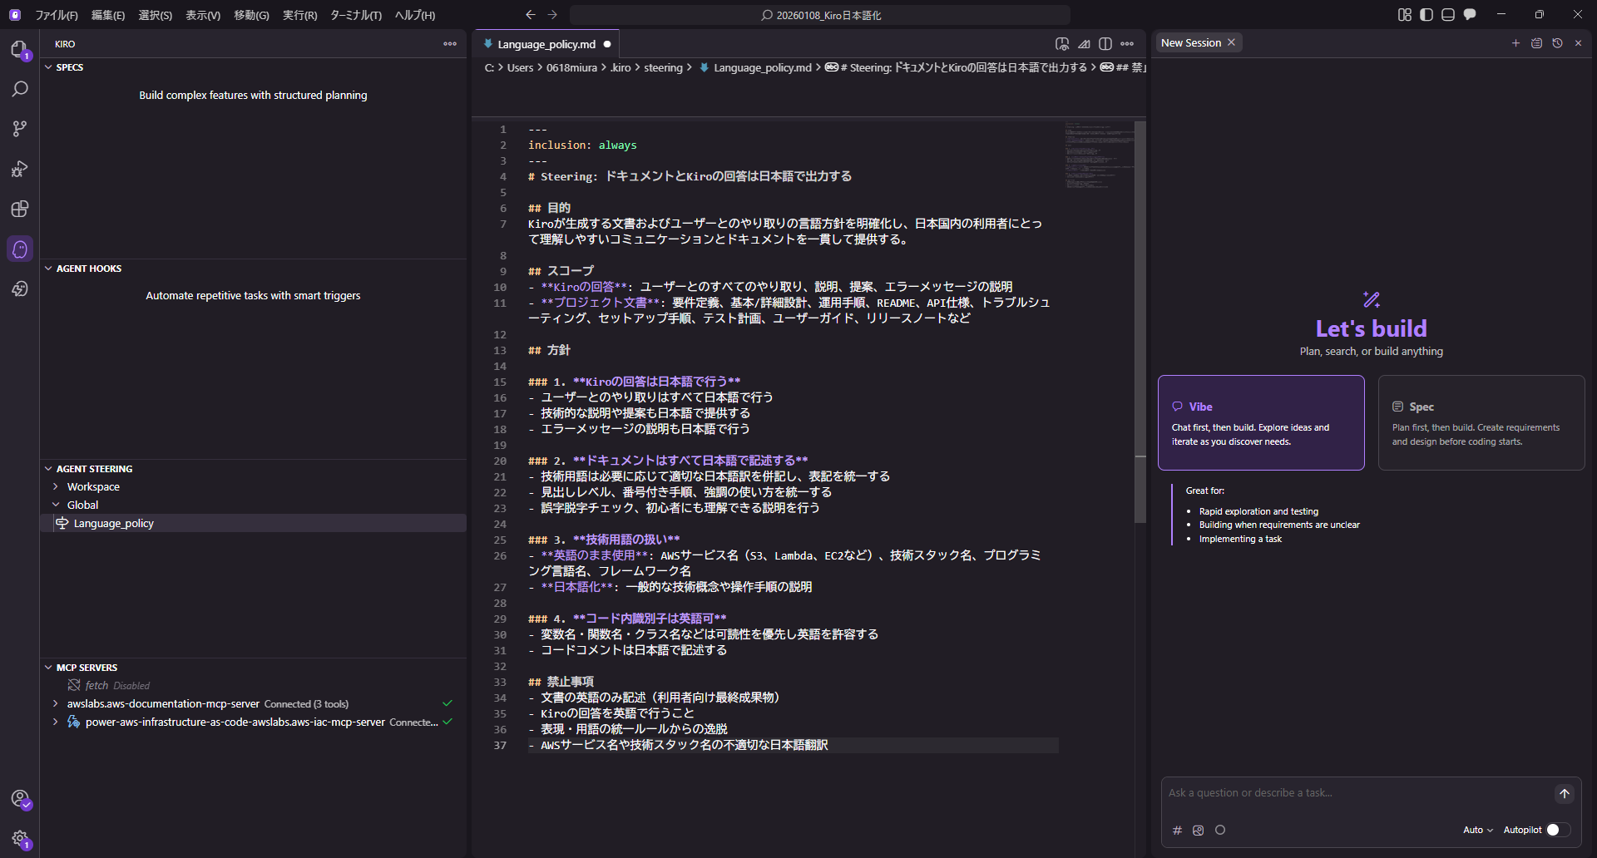This screenshot has height=858, width=1597.
Task: Click the Ask a question input field
Action: click(x=1331, y=792)
